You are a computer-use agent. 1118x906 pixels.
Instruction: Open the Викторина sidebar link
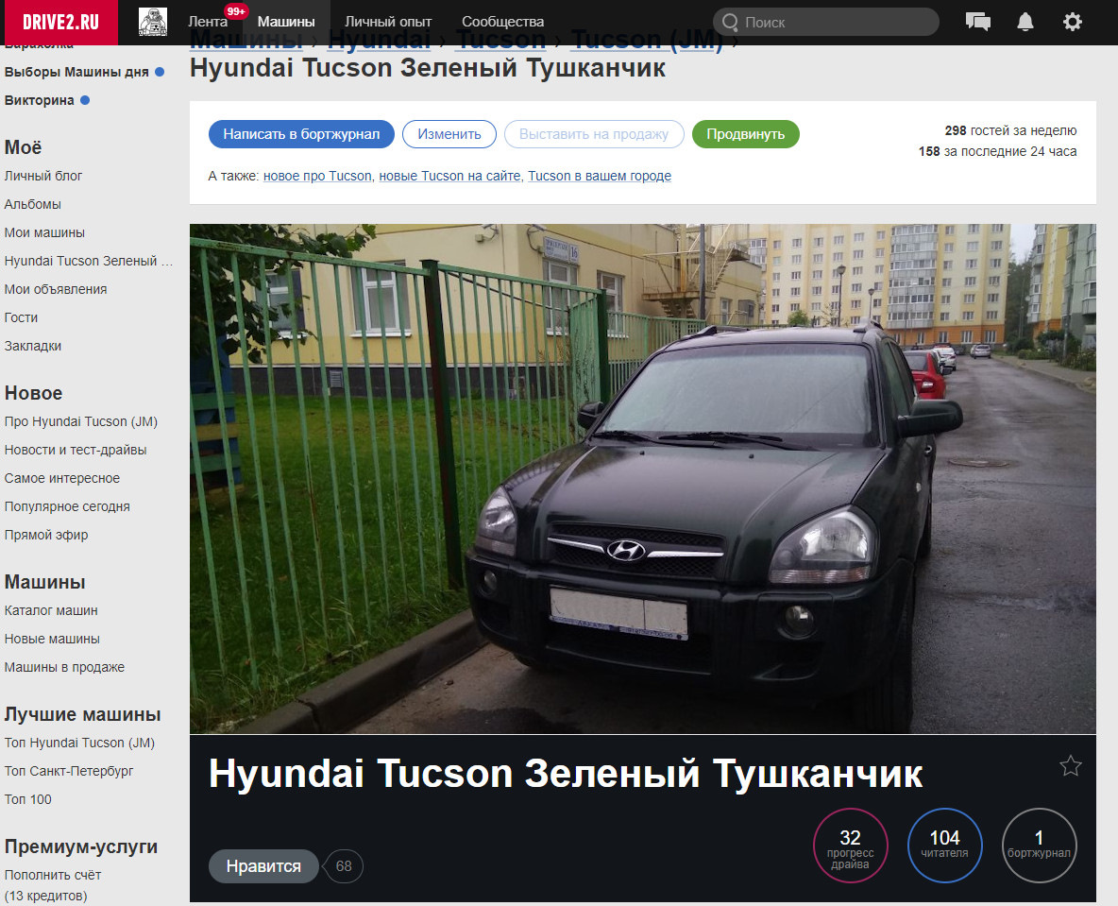click(40, 100)
